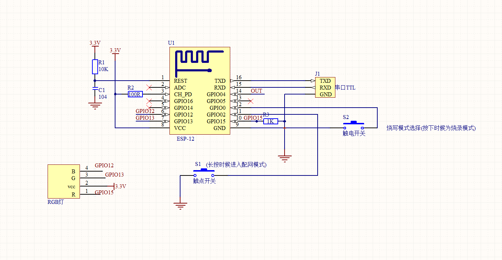Click the OUT net label on GPIO04
Viewport: 502px width, 260px height.
coord(257,91)
